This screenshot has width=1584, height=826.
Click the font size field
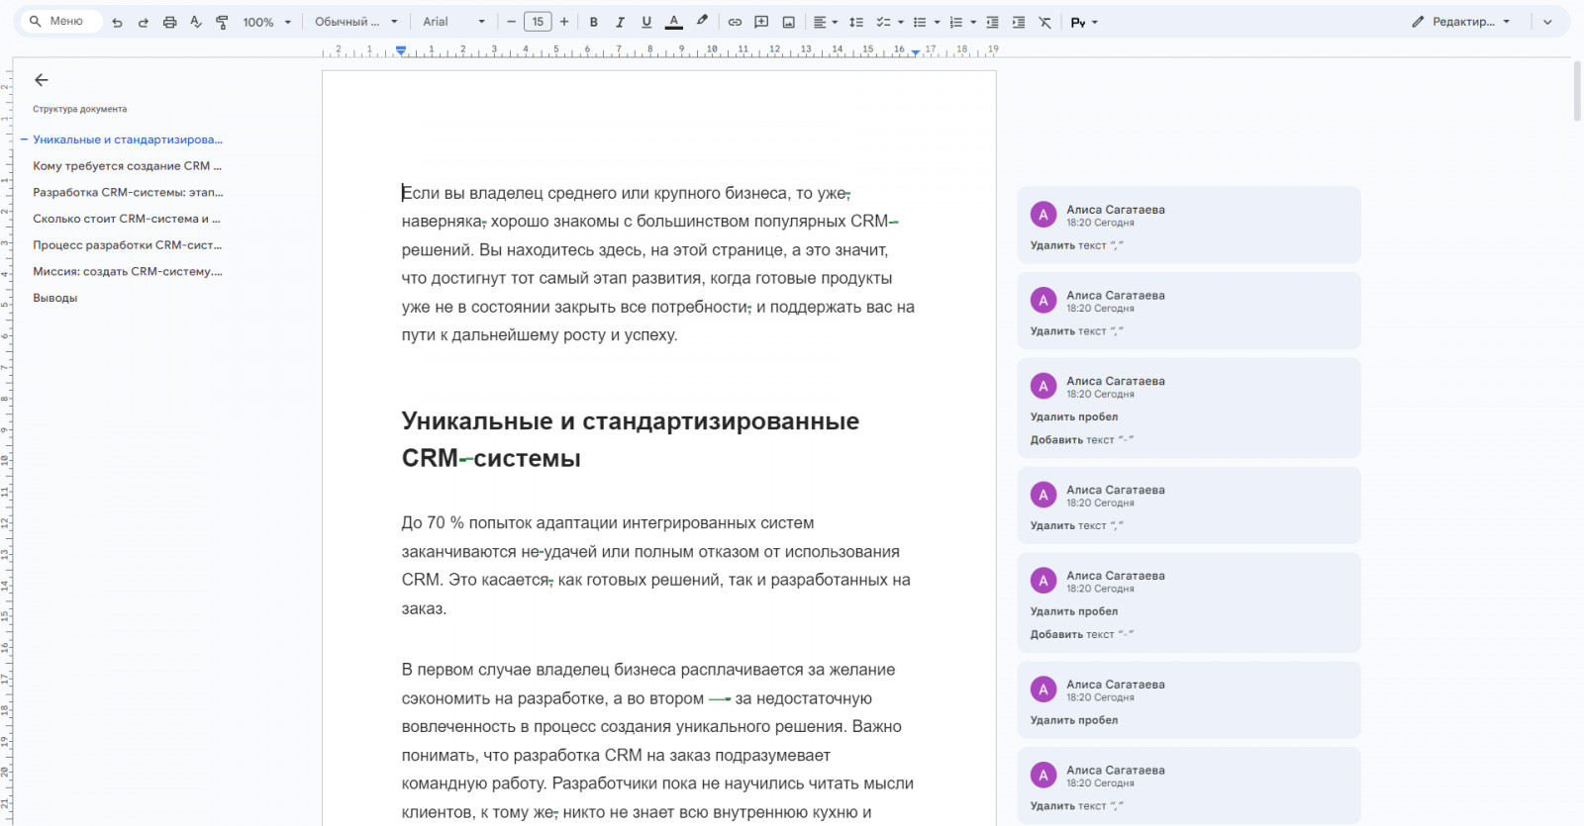tap(538, 22)
